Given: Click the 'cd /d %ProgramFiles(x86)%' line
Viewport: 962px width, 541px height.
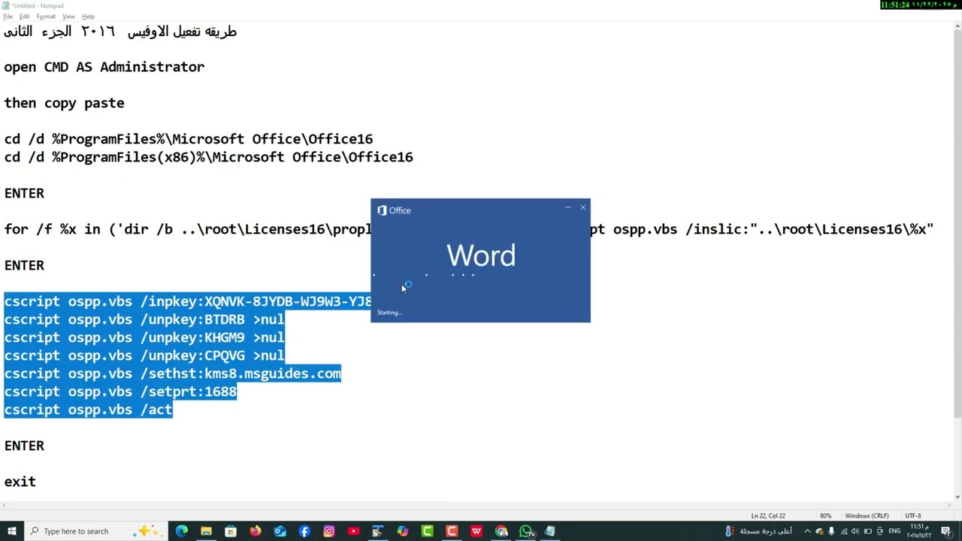Looking at the screenshot, I should 209,157.
